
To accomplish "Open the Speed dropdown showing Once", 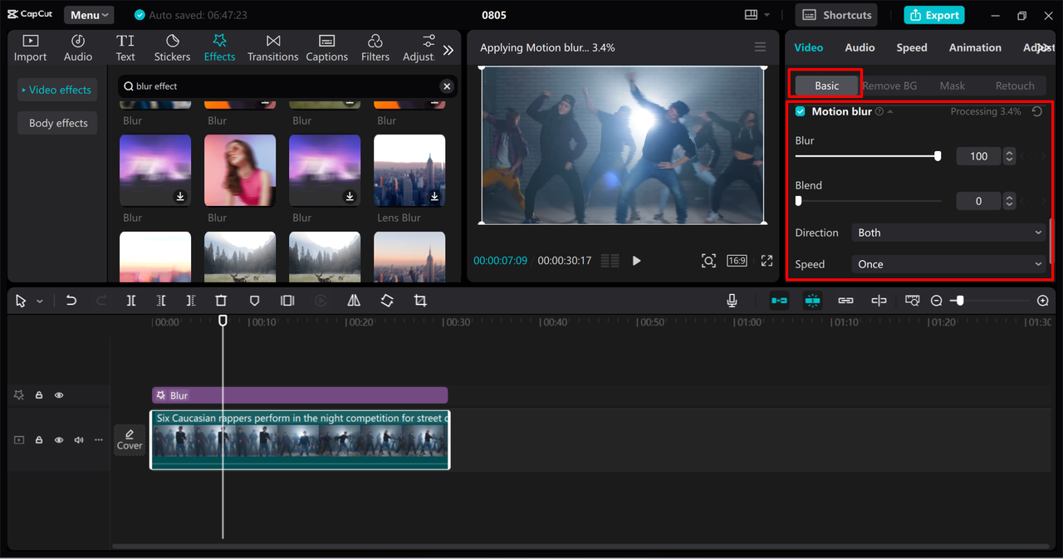I will point(949,264).
